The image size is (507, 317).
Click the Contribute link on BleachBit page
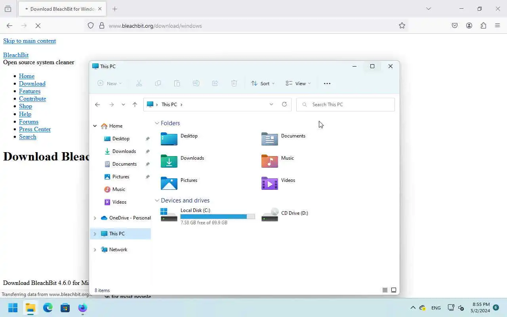32,99
